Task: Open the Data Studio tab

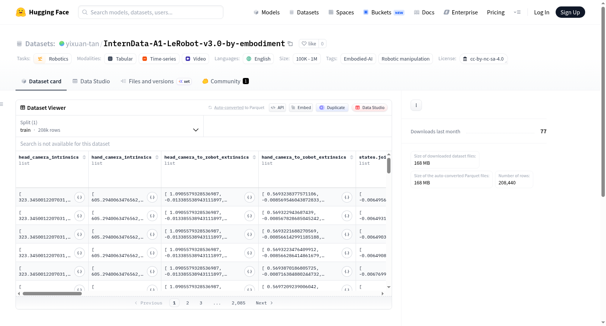Action: (91, 81)
